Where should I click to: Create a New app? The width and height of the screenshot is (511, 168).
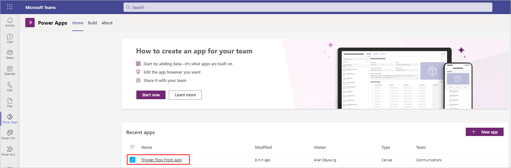(x=485, y=132)
